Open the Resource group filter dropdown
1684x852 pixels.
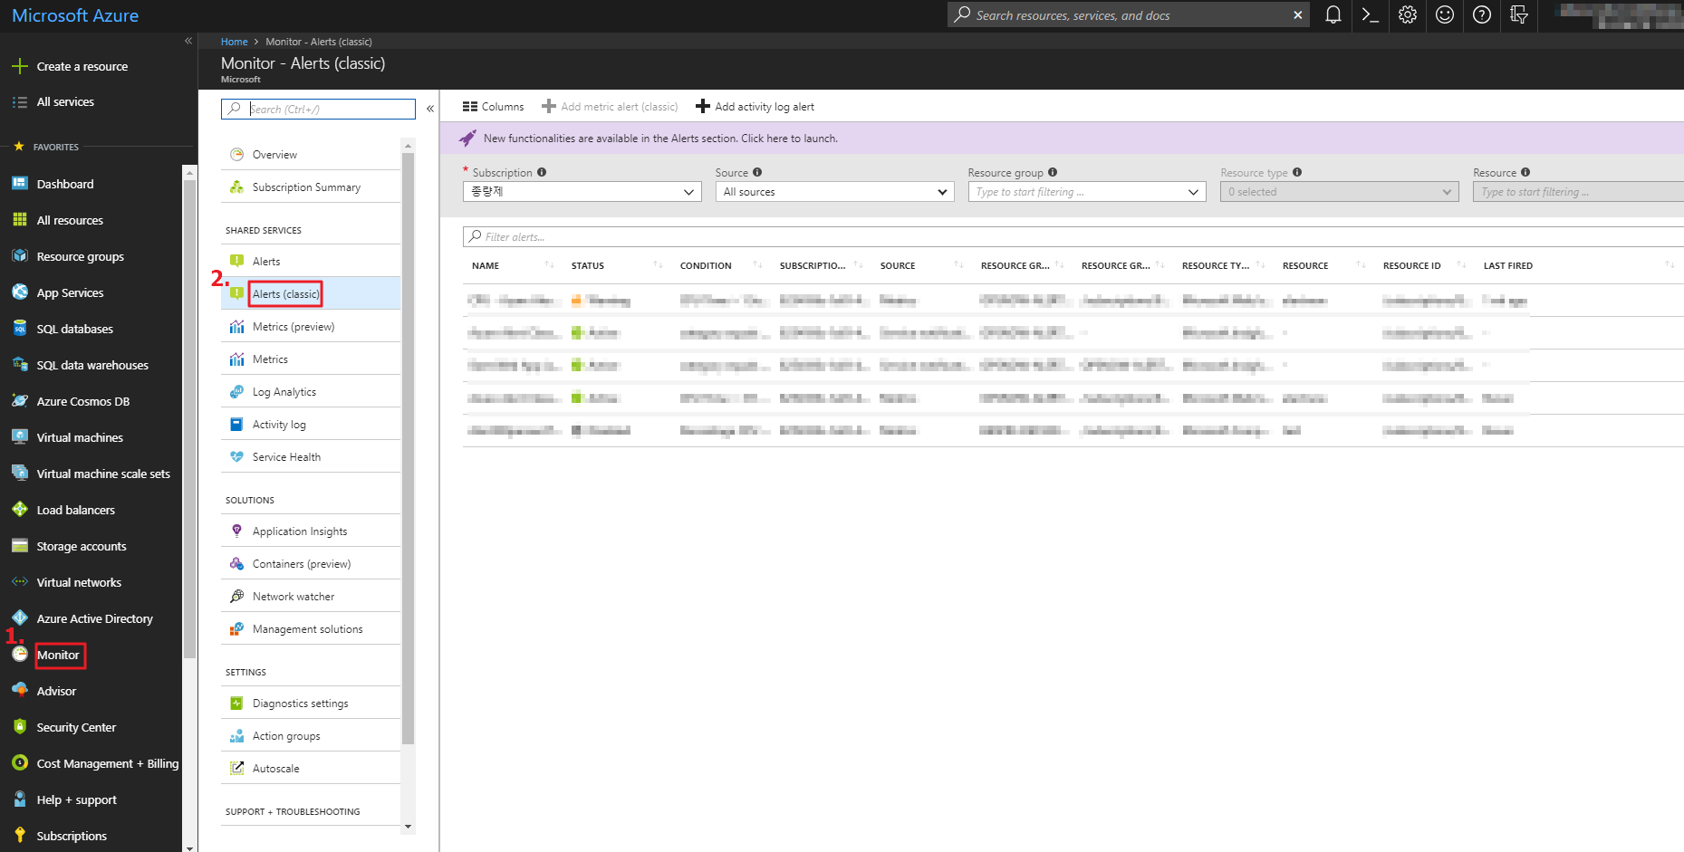1086,192
